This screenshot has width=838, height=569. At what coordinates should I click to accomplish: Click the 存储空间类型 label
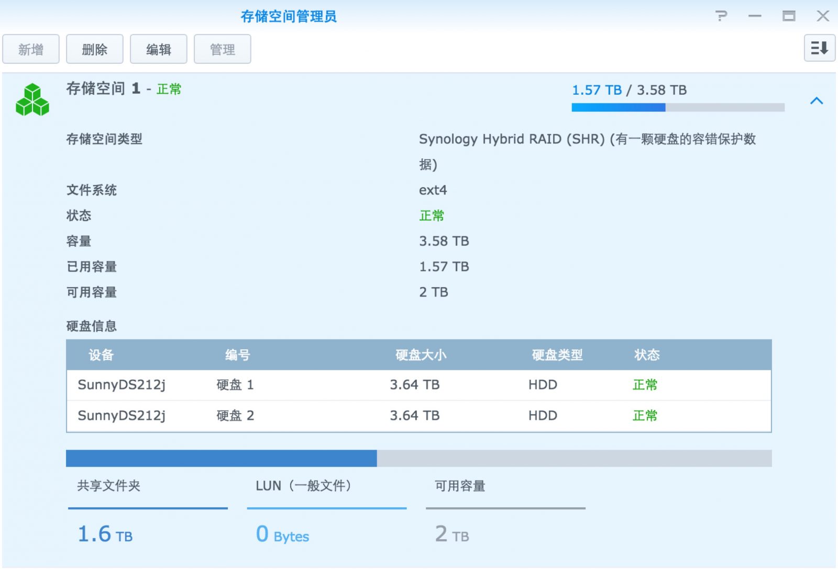click(x=104, y=139)
